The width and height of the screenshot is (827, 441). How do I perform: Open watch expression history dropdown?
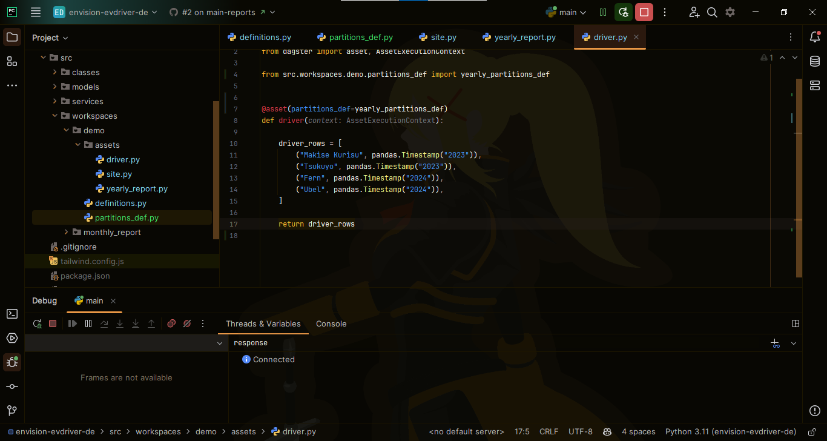coord(794,343)
